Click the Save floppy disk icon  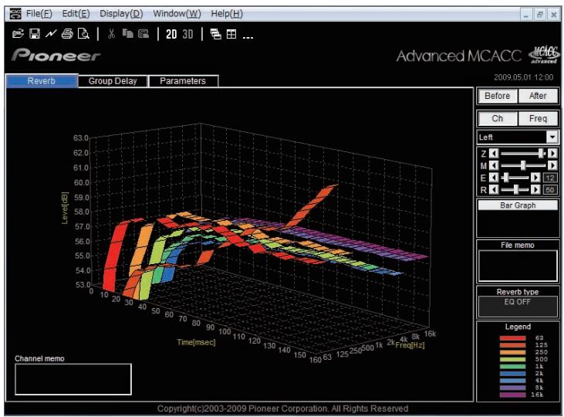point(35,34)
